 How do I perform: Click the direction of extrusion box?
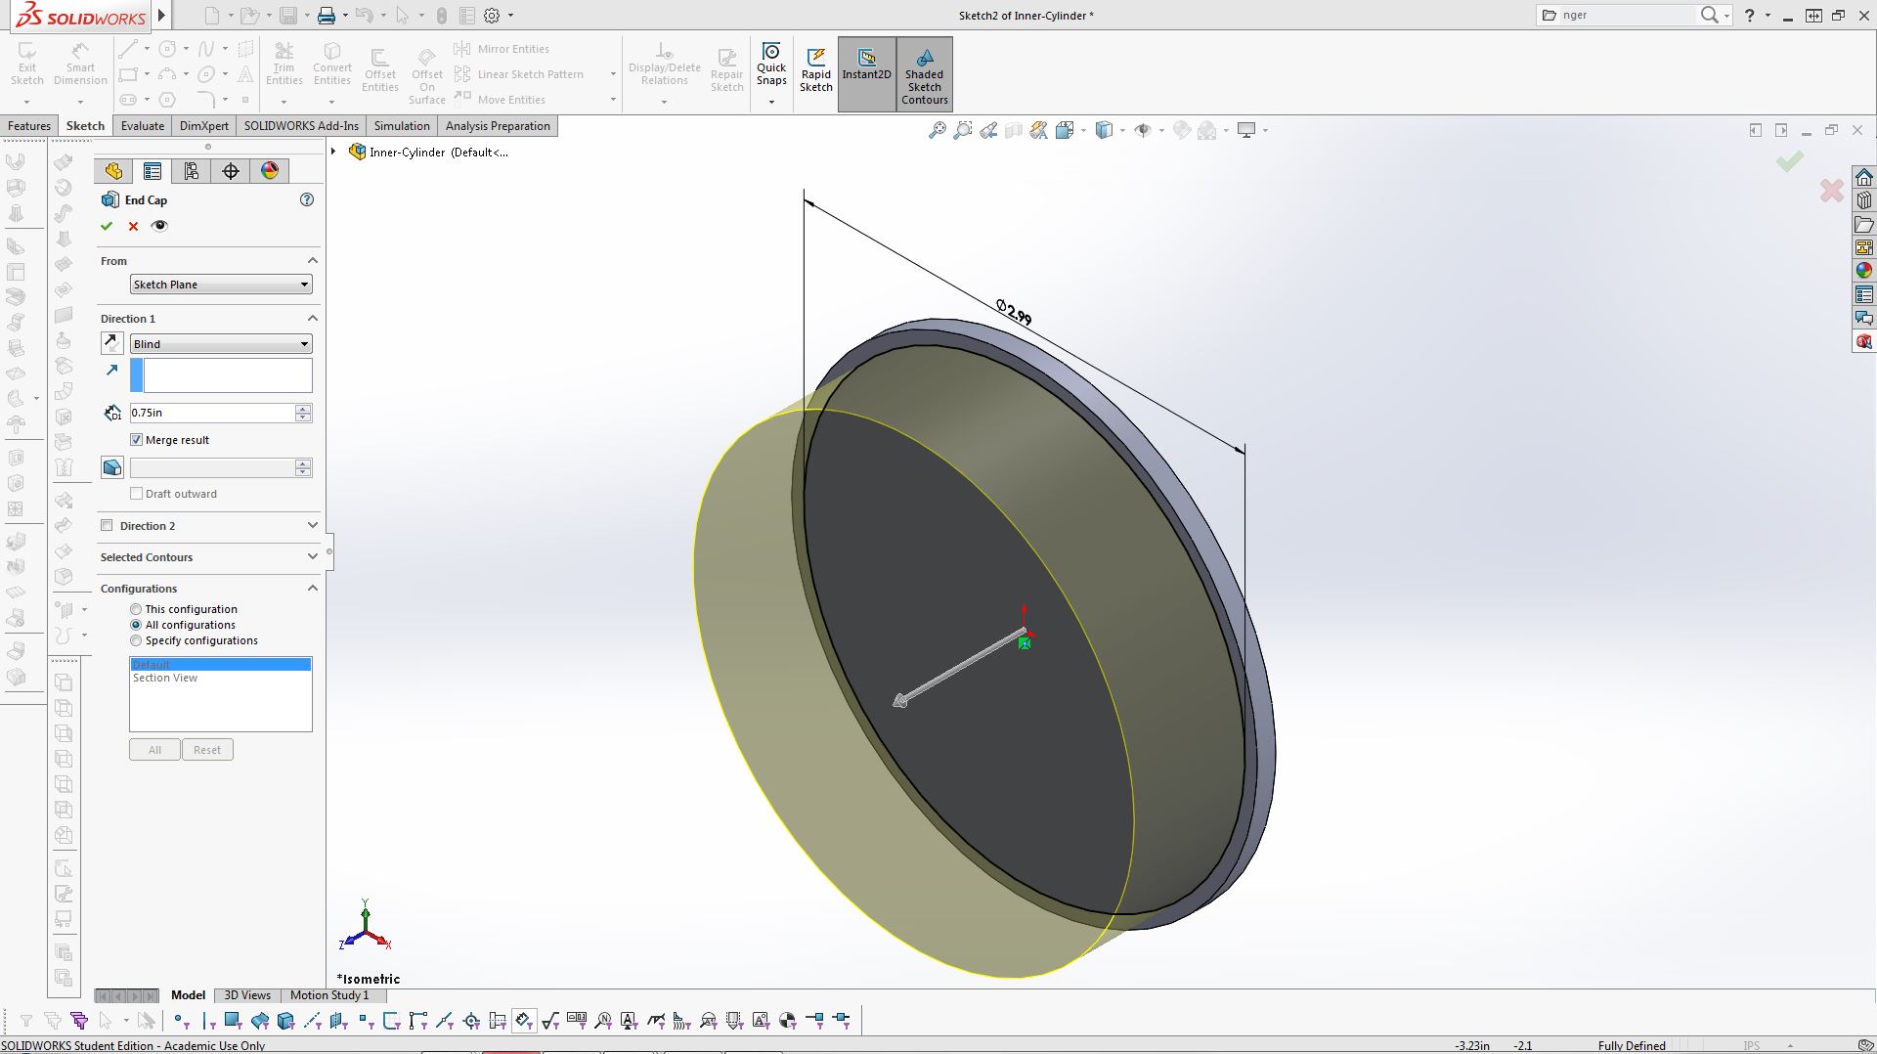point(221,375)
